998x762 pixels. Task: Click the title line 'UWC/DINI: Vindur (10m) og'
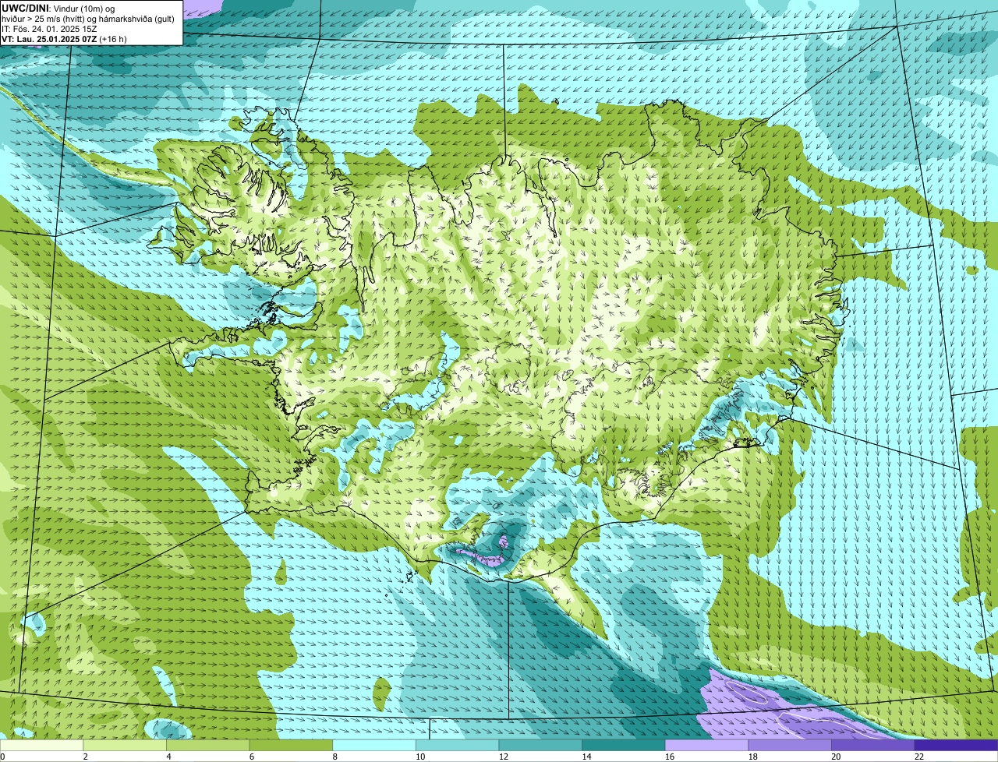click(58, 8)
